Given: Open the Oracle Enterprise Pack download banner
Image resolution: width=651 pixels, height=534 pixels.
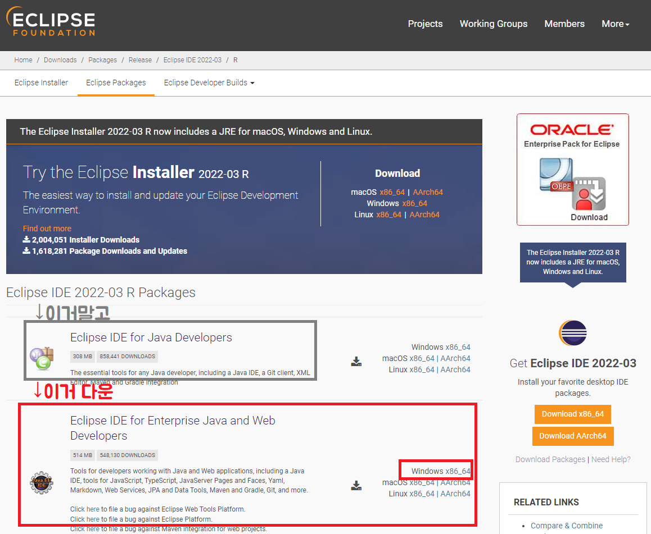Looking at the screenshot, I should pyautogui.click(x=572, y=170).
